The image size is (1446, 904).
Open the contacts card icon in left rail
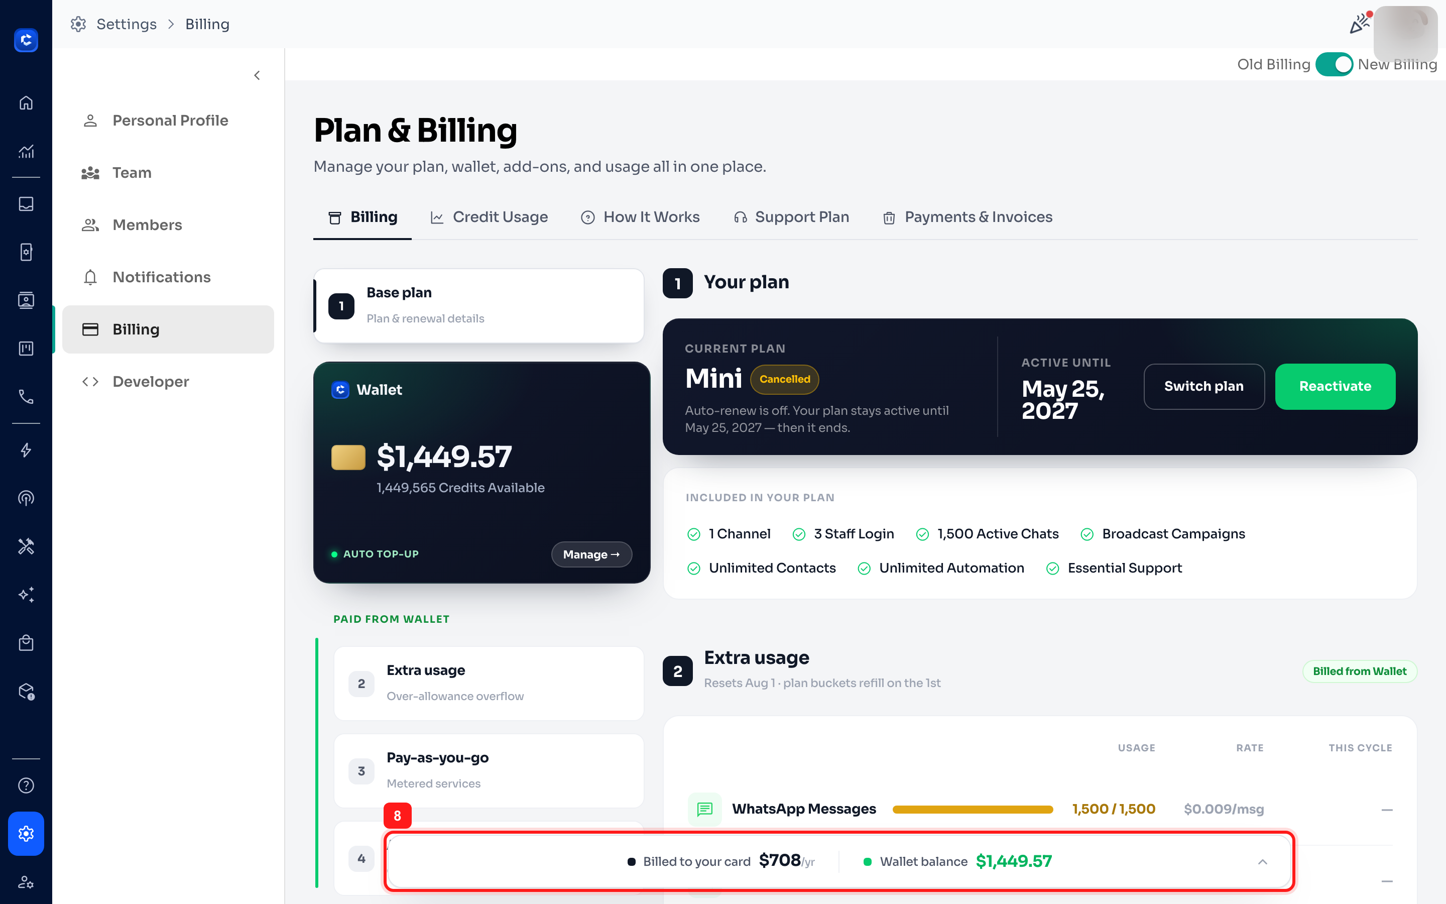coord(26,300)
